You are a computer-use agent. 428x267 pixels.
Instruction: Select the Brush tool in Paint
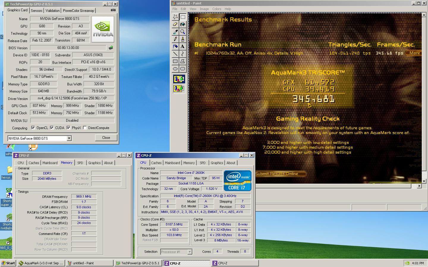point(182,39)
